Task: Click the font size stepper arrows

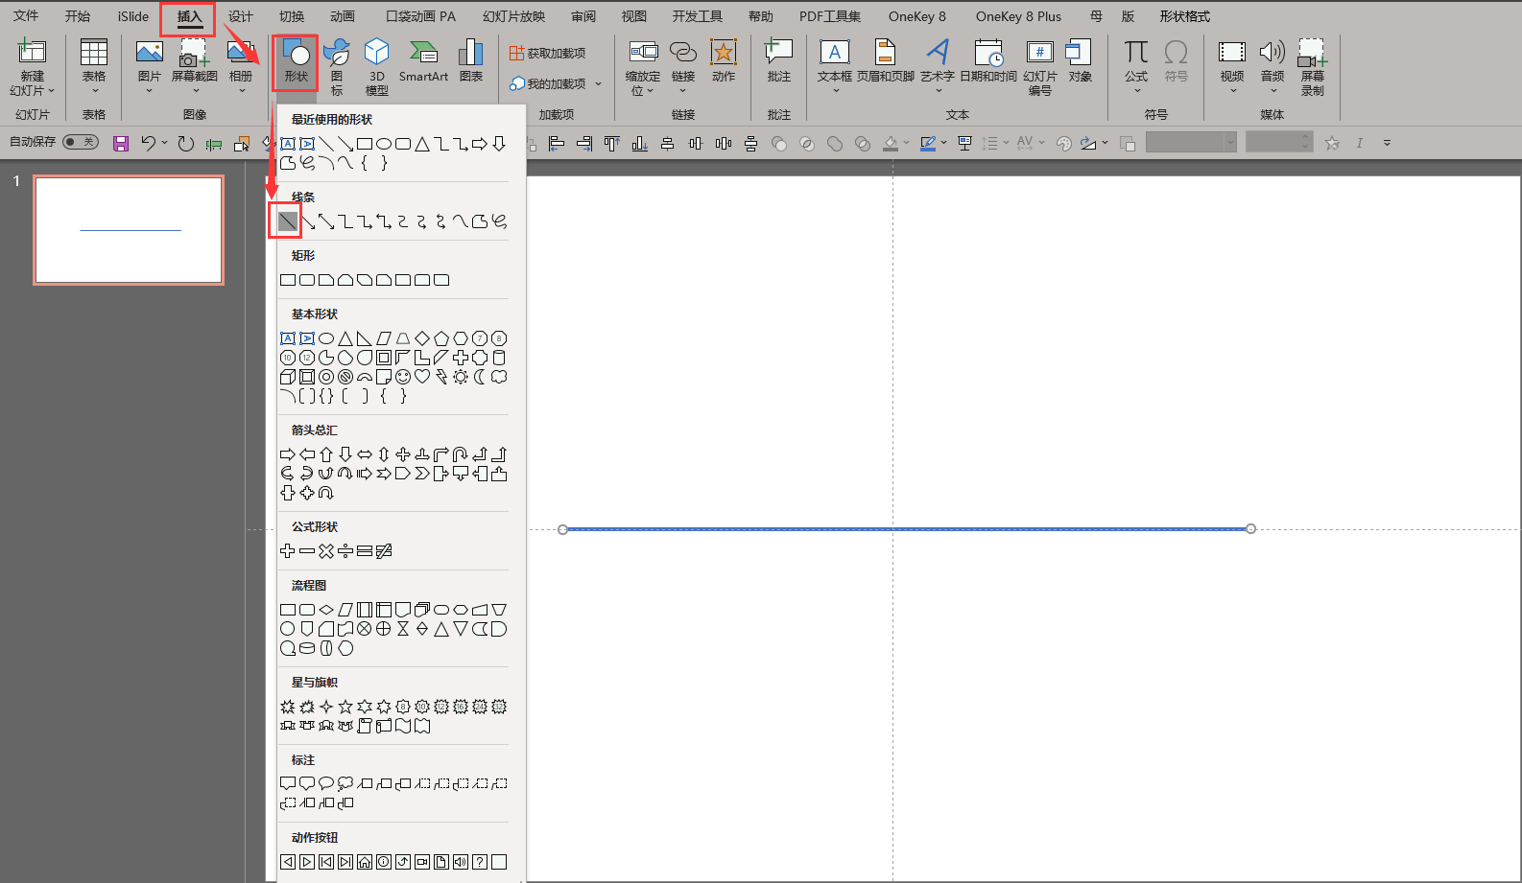Action: pos(1306,143)
